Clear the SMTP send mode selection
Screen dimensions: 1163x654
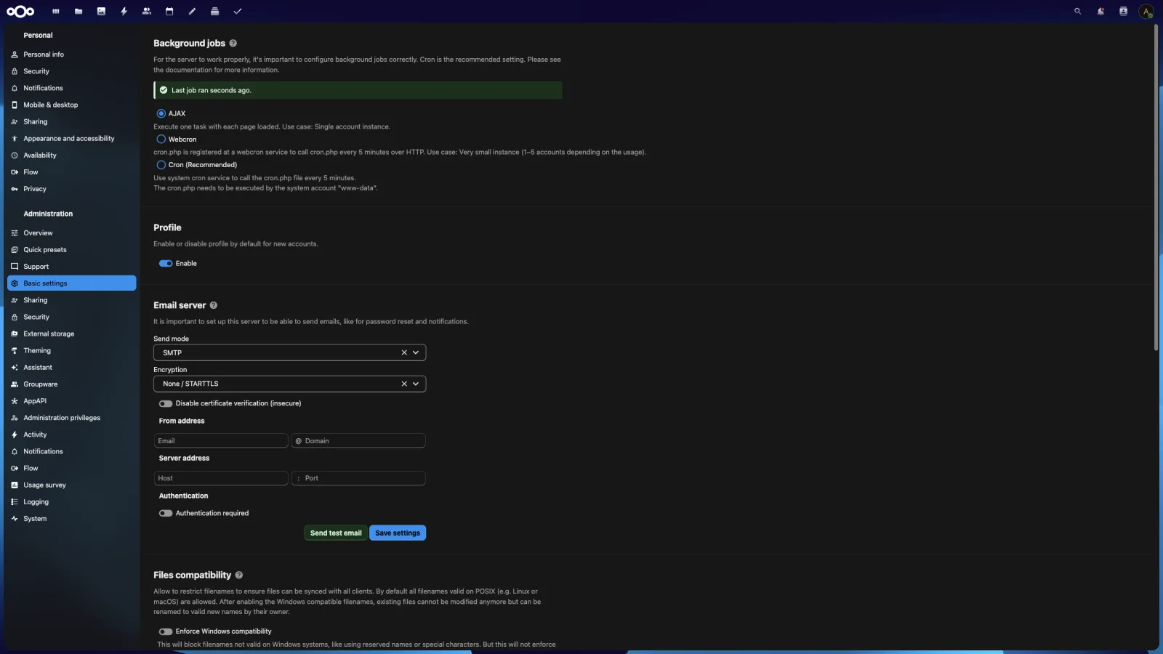pyautogui.click(x=404, y=352)
